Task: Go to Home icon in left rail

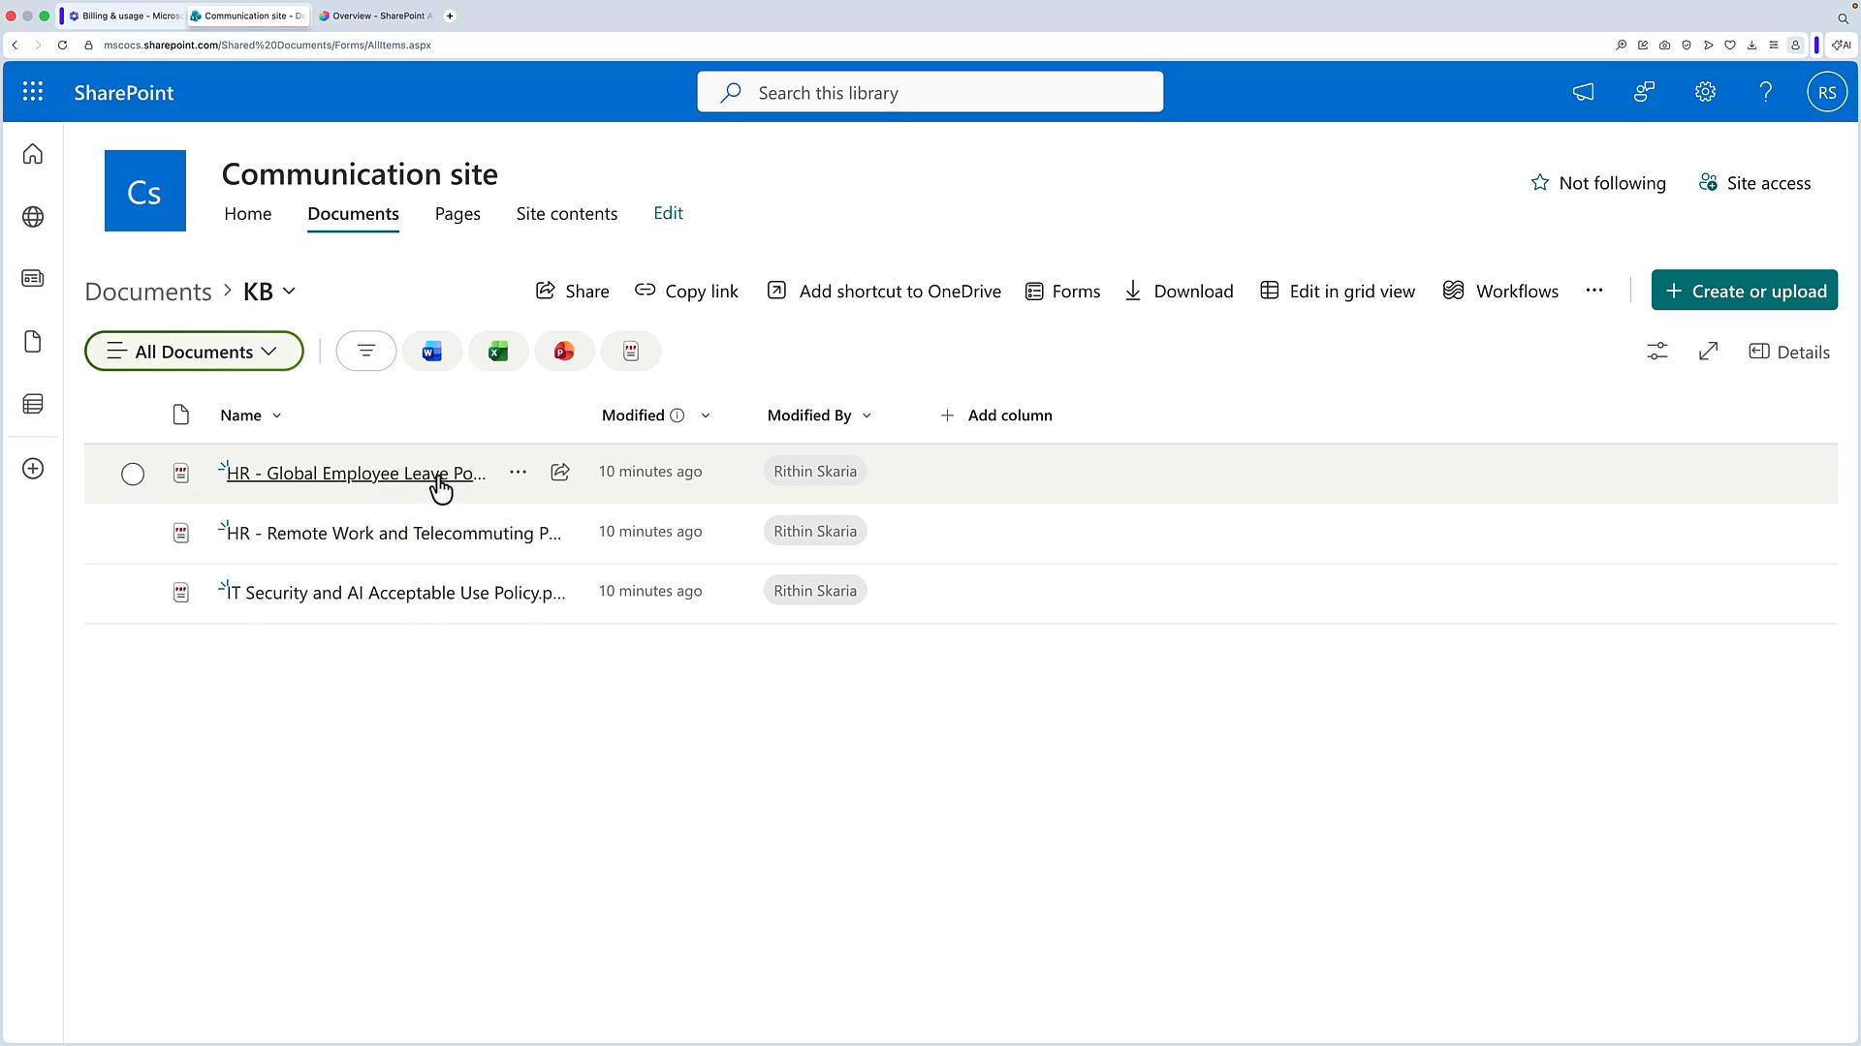Action: (x=33, y=154)
